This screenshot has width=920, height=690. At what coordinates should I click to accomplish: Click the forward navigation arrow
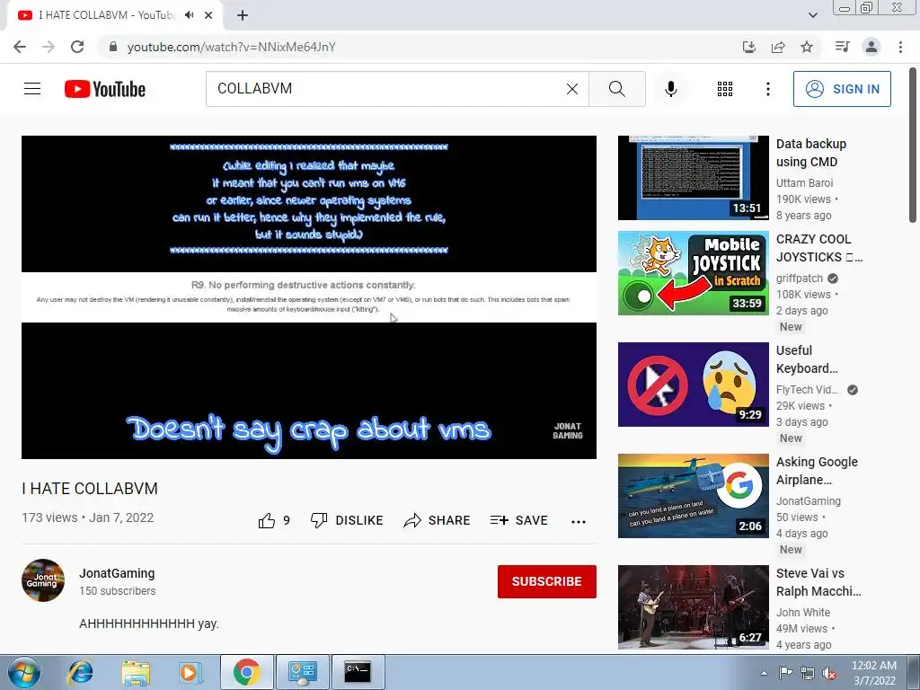pos(49,47)
